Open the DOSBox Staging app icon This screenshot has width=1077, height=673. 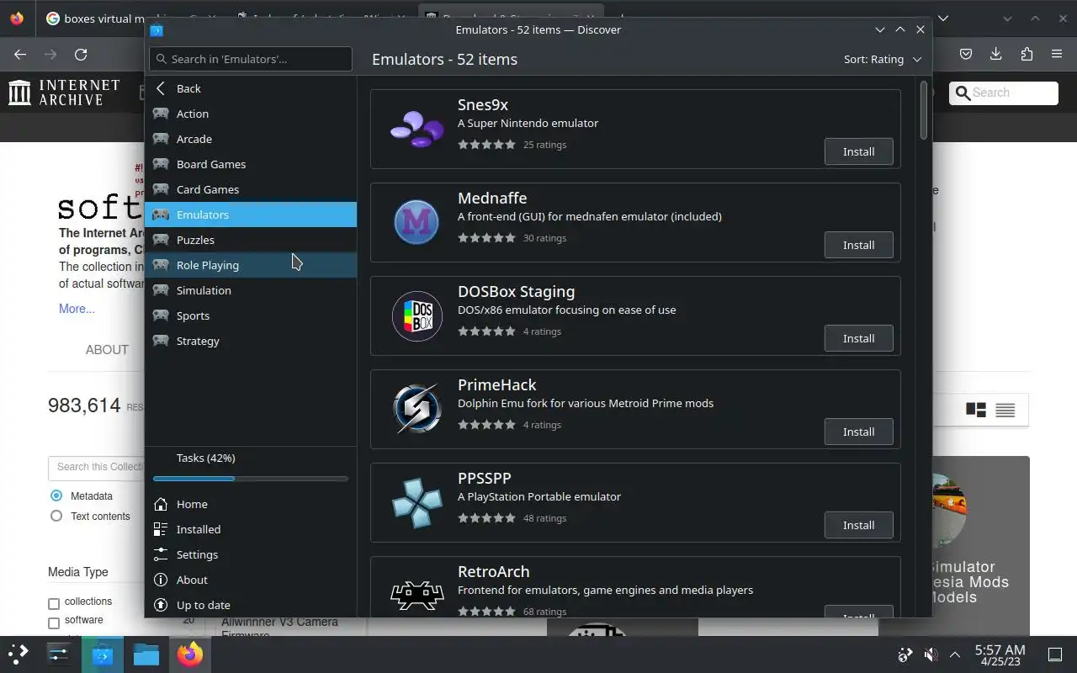coord(417,316)
